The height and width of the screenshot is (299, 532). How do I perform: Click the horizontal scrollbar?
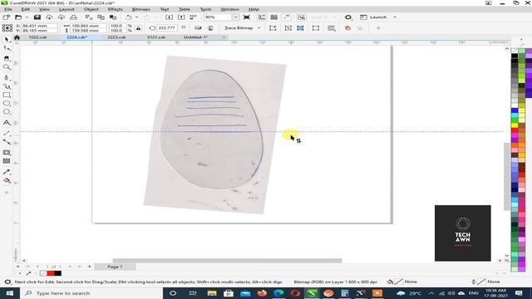point(227,260)
